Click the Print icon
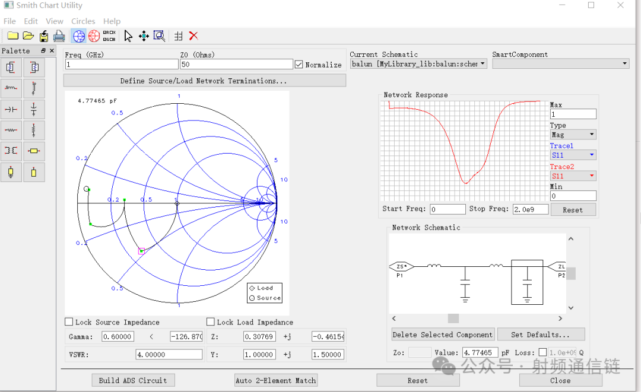 pyautogui.click(x=59, y=36)
